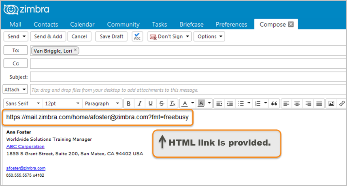
Task: Insert a bulleted list
Action: tap(241, 104)
